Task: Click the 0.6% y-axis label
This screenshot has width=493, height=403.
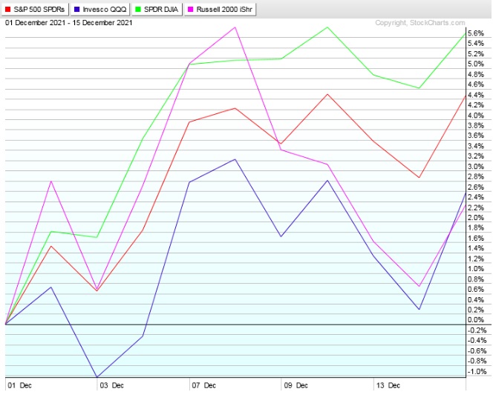Action: point(476,289)
